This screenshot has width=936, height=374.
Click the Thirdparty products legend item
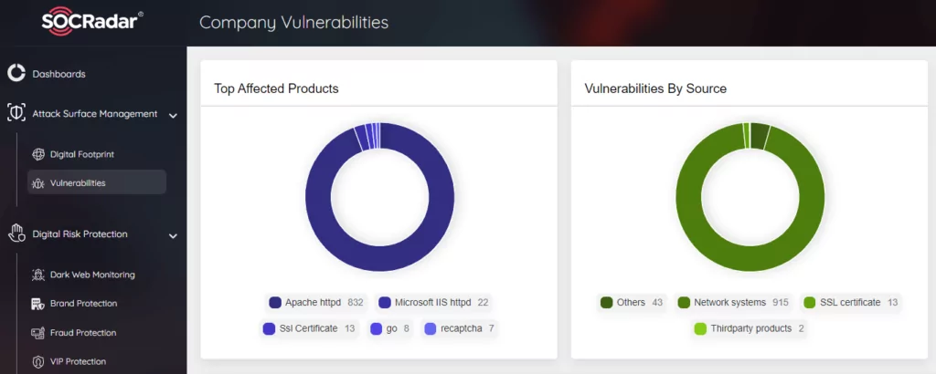point(750,328)
